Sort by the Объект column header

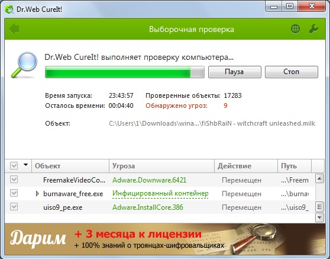(x=70, y=166)
